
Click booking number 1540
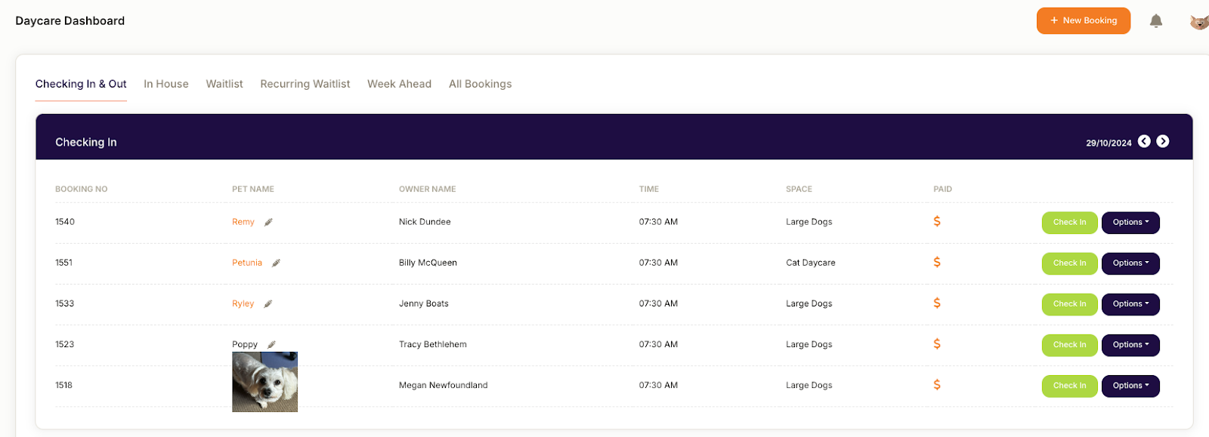[65, 222]
